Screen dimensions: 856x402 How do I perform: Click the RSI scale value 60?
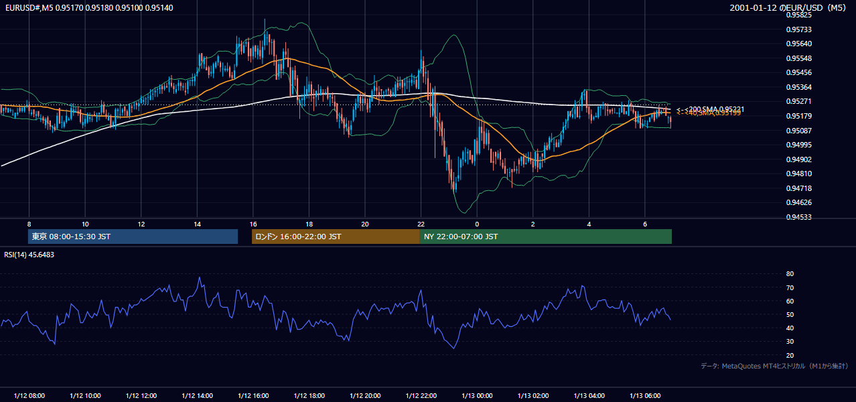(x=790, y=301)
